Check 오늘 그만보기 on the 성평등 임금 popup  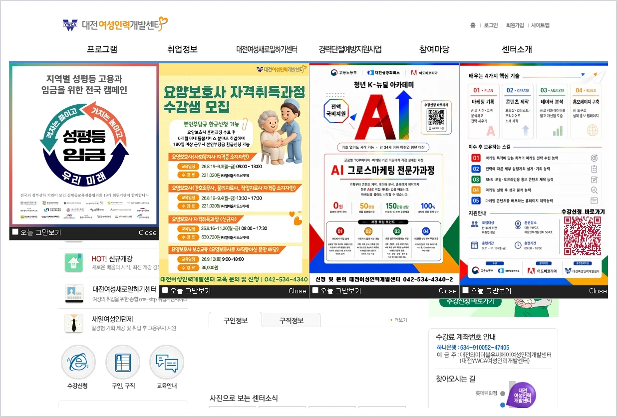pos(15,232)
